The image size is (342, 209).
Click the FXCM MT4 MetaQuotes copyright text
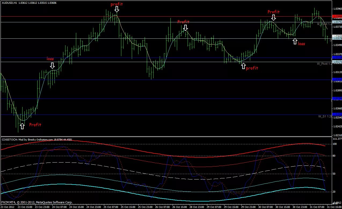pos(37,202)
